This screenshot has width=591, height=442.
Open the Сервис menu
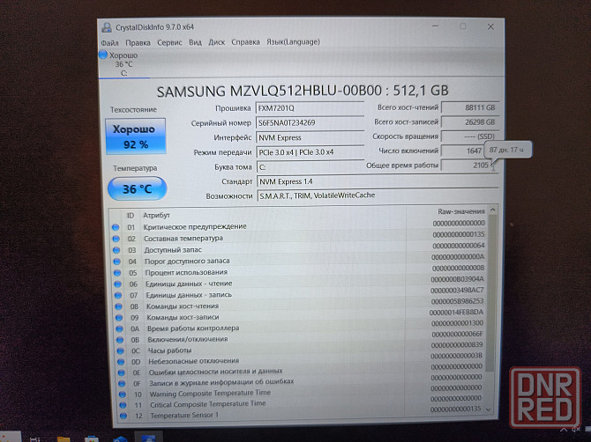[x=169, y=42]
